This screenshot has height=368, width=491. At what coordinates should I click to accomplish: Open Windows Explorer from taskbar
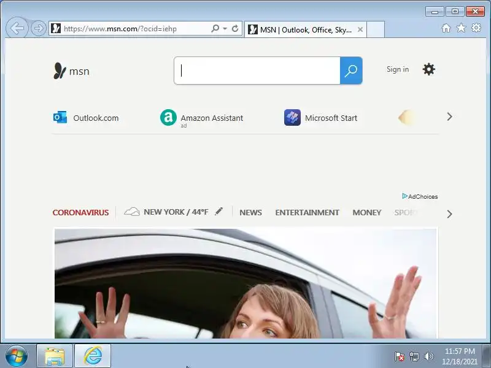click(x=55, y=356)
